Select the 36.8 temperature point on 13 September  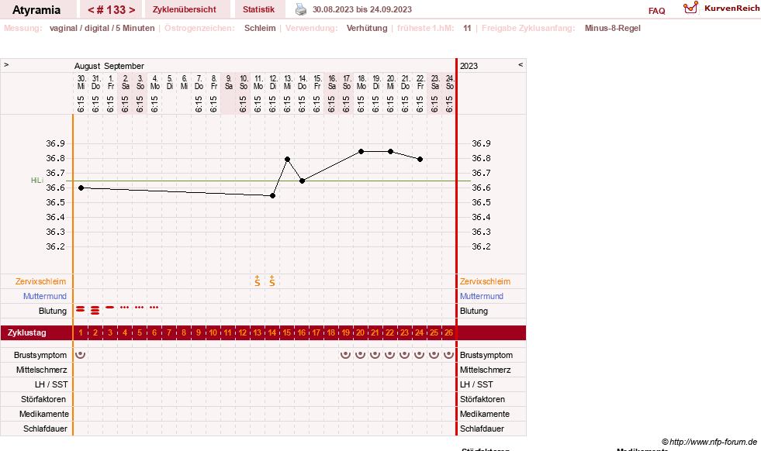(x=287, y=159)
